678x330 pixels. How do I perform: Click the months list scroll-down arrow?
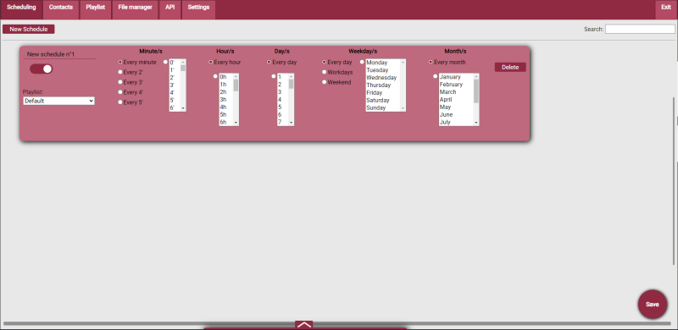476,123
